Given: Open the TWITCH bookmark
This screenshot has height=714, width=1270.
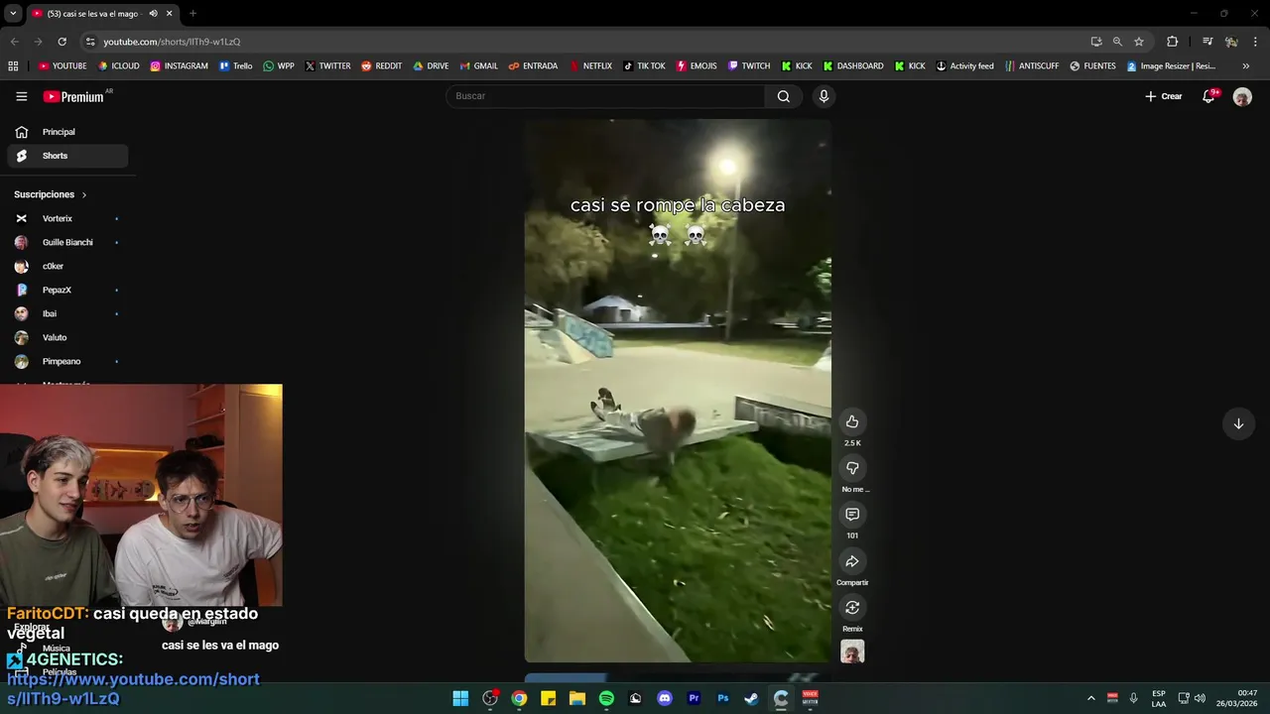Looking at the screenshot, I should [x=749, y=66].
